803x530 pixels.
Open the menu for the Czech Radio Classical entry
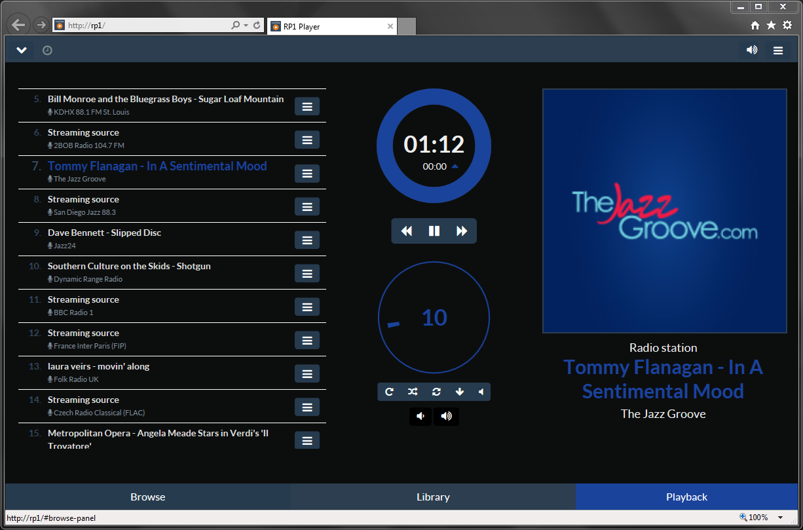click(x=307, y=407)
